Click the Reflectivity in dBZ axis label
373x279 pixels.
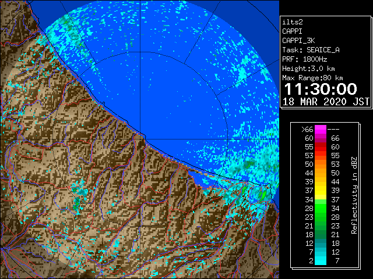coord(354,195)
